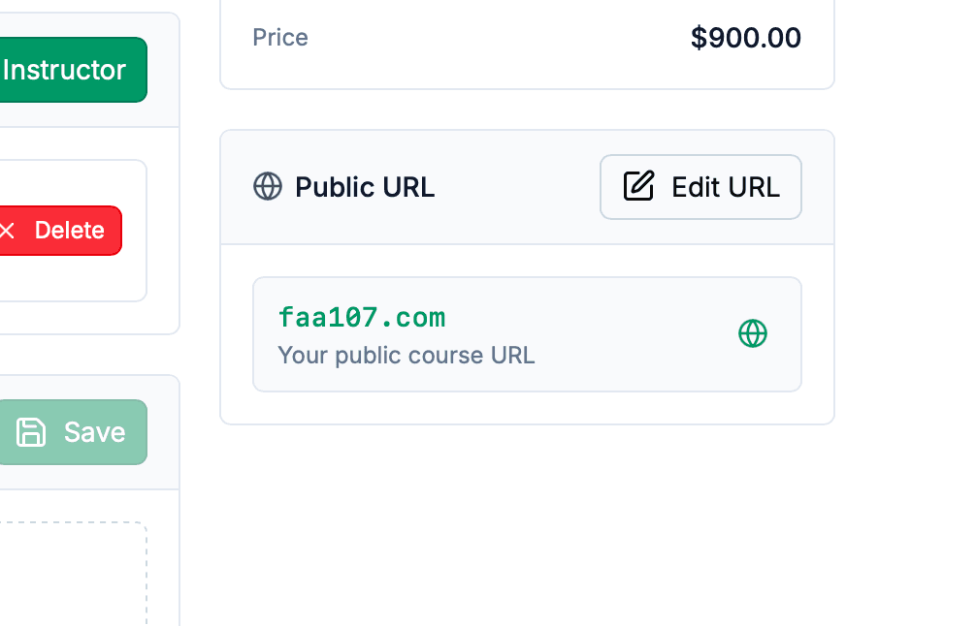
Task: Save the course with the Save button
Action: [74, 432]
